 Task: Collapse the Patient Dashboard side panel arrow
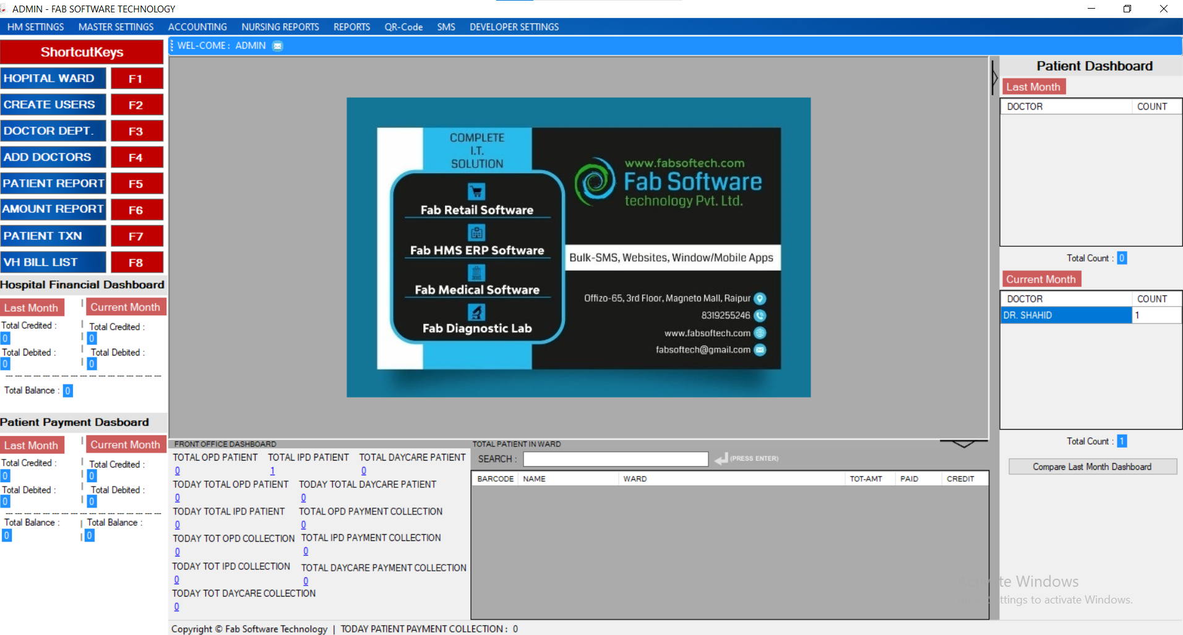(994, 77)
